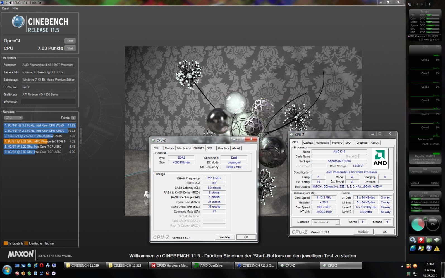Click Validate in memory CPU-Z window
The image size is (445, 278).
click(x=225, y=237)
